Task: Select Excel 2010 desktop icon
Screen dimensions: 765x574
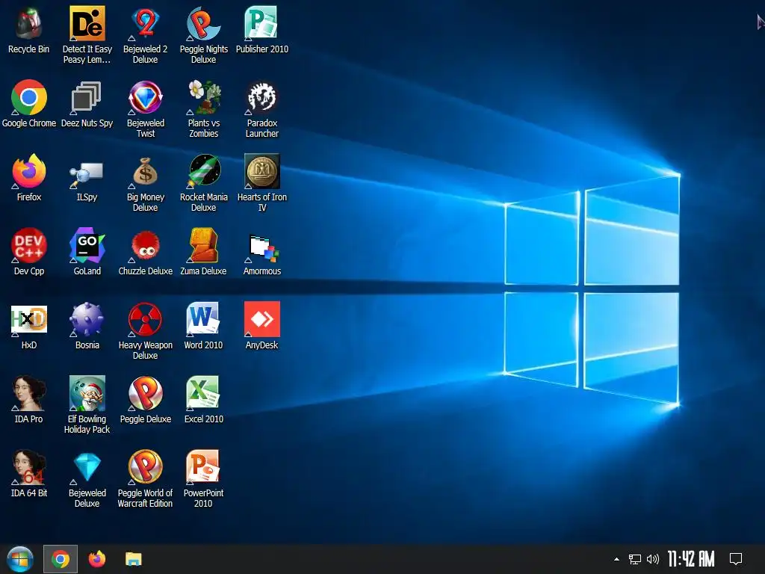Action: click(204, 400)
